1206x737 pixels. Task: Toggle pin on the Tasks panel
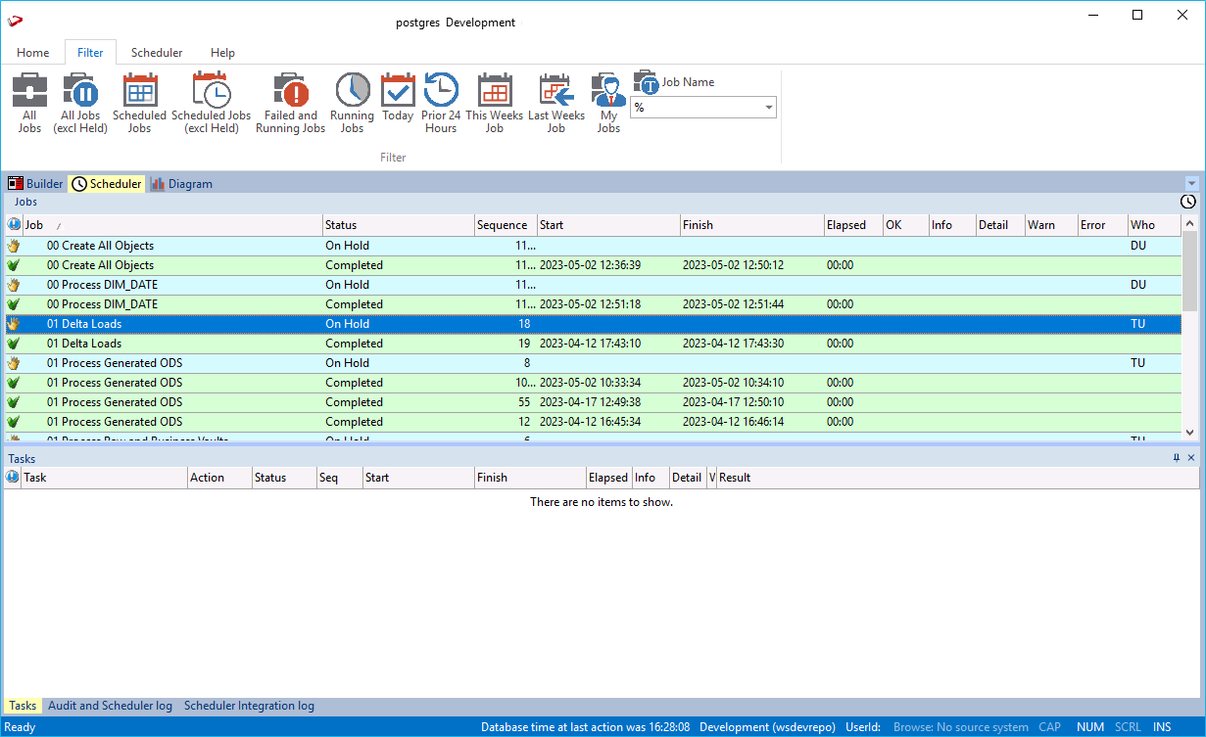coord(1177,458)
